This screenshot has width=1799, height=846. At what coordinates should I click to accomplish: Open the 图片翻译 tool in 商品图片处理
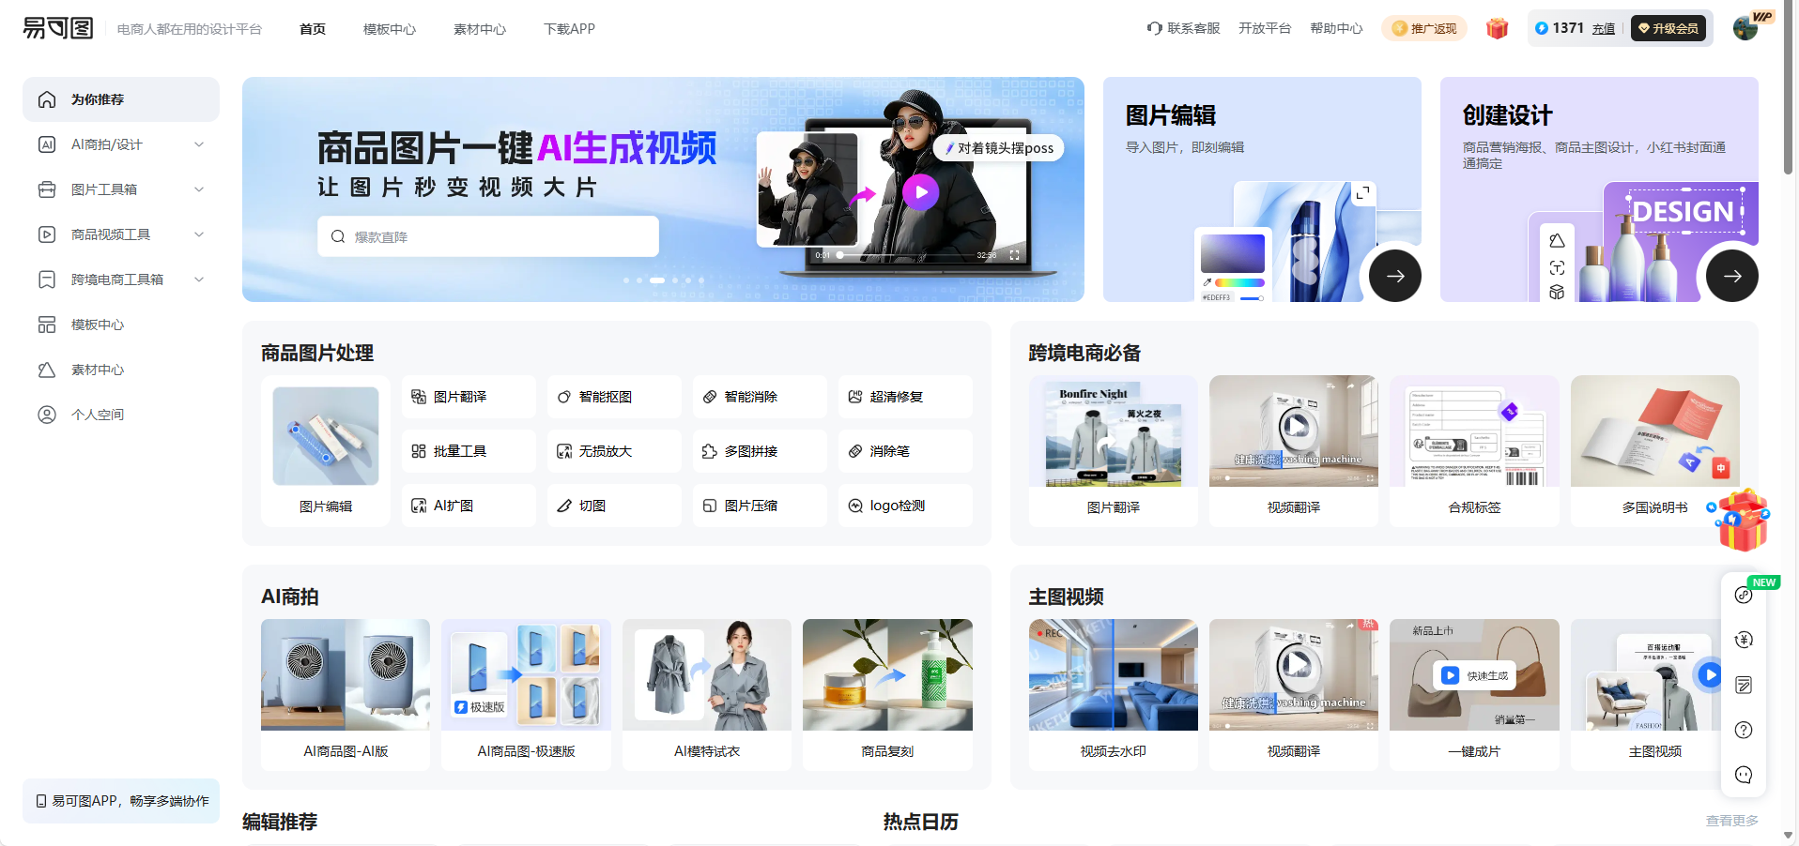(x=469, y=397)
